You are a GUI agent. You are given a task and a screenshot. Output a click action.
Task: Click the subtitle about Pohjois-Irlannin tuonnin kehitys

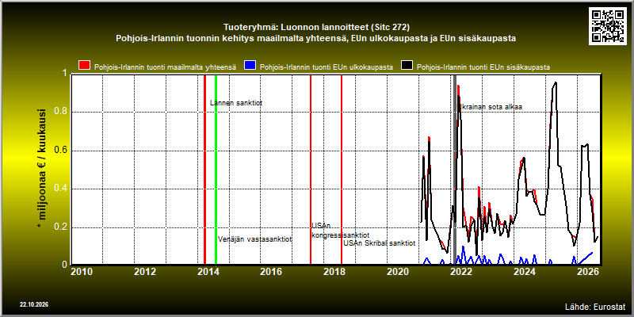coord(315,39)
